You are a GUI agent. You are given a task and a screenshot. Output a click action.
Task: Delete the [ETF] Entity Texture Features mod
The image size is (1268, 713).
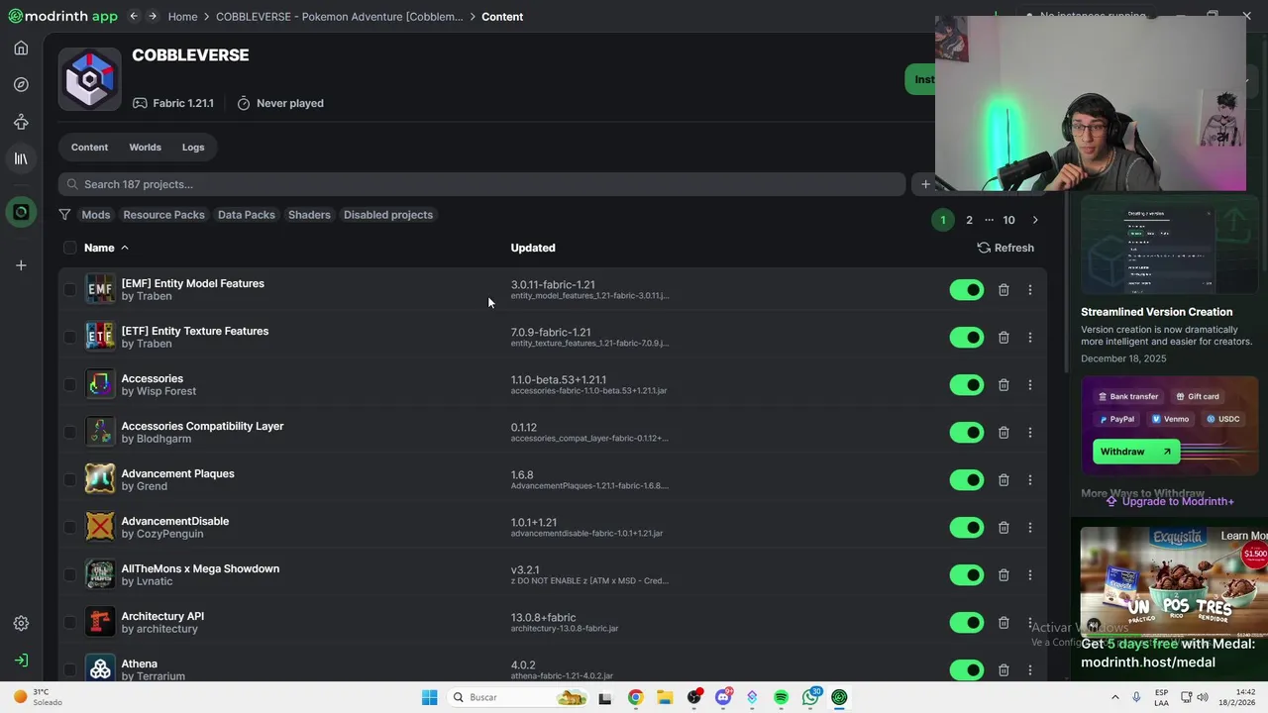coord(1004,337)
